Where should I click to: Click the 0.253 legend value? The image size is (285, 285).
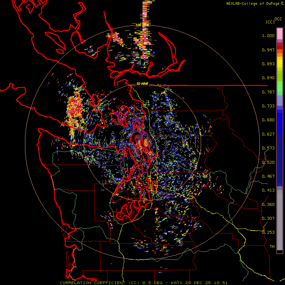click(268, 232)
